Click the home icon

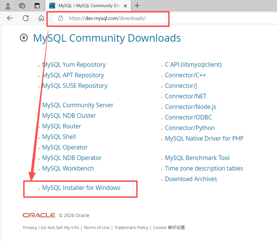pos(41,18)
